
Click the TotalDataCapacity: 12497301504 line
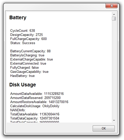35,118
